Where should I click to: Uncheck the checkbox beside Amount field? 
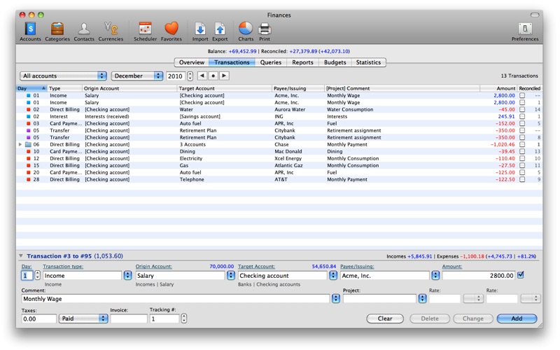[520, 275]
